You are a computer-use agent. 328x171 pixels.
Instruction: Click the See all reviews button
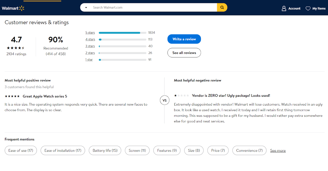point(184,53)
